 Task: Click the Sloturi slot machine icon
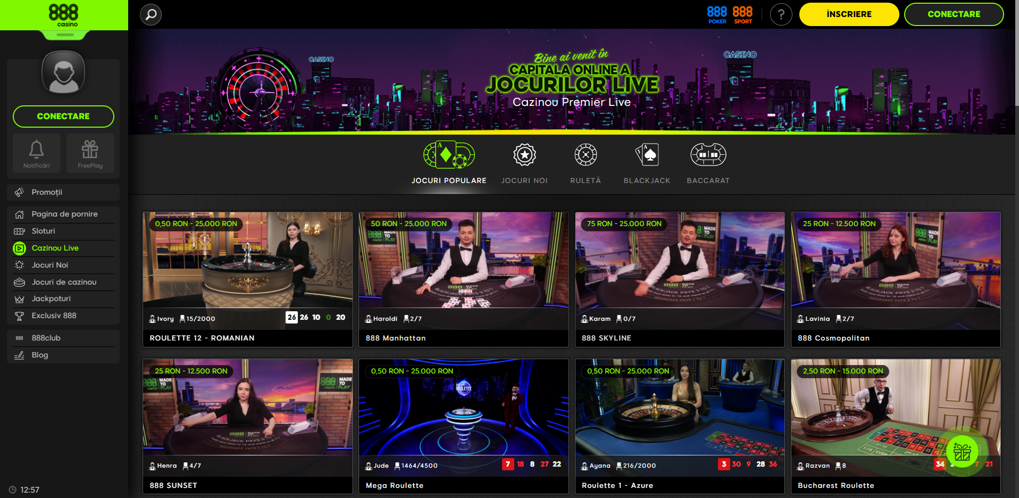20,231
